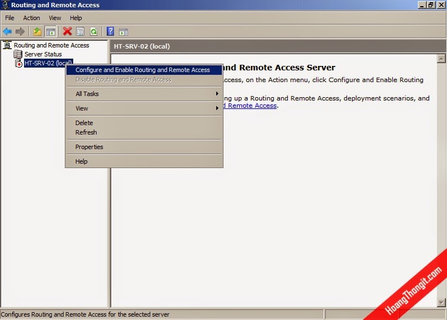Click the scroll up arrow in details pane

441,59
